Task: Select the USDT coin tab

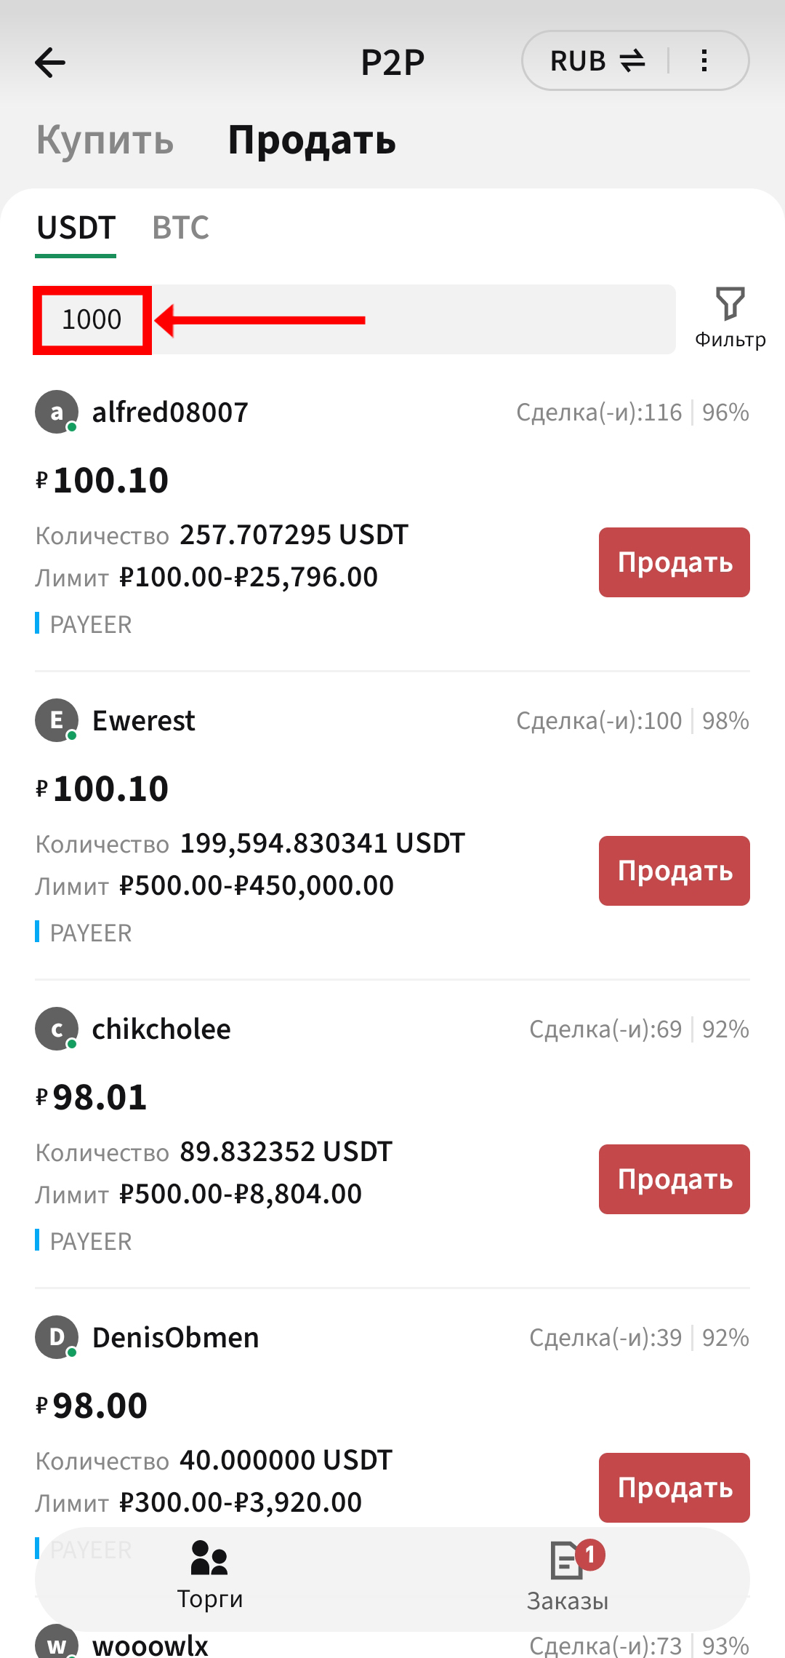Action: (x=76, y=228)
